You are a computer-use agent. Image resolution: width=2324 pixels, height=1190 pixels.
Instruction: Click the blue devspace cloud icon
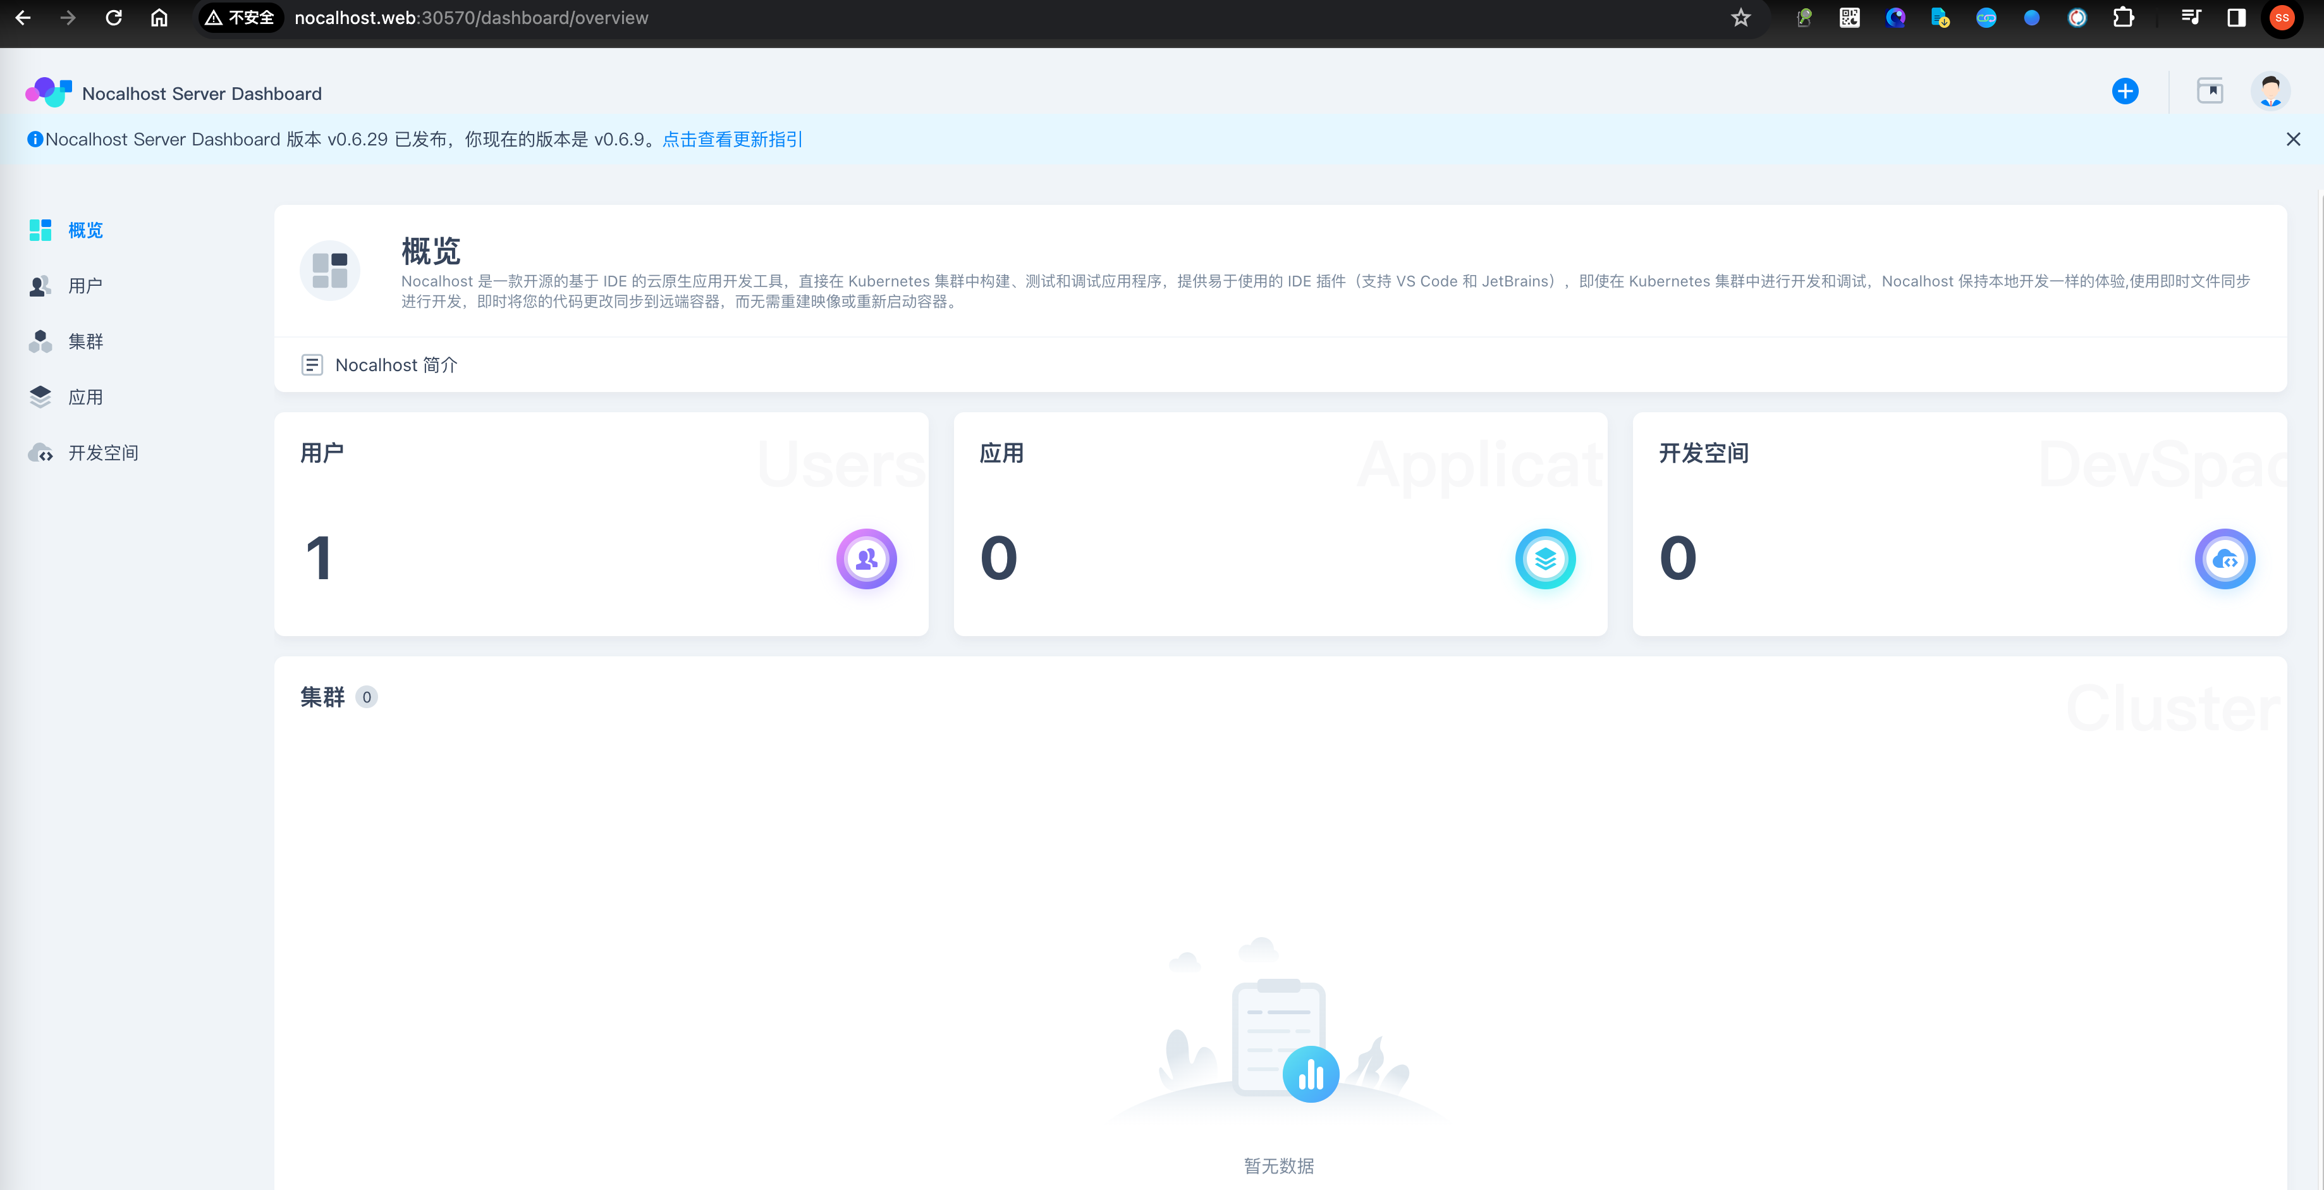click(x=2225, y=558)
